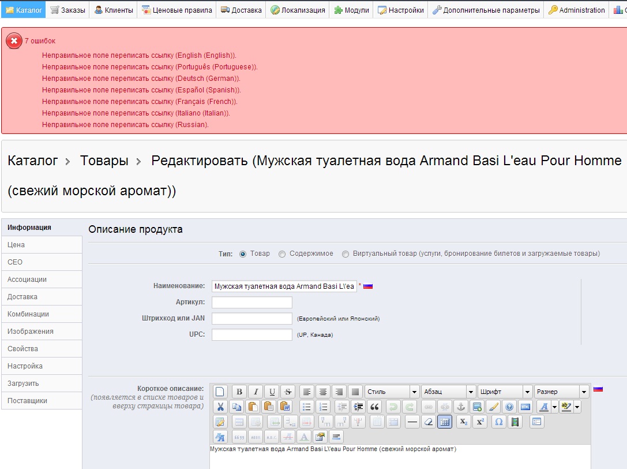Image resolution: width=627 pixels, height=469 pixels.
Task: Switch to the Поставщики side tab
Action: click(42, 400)
